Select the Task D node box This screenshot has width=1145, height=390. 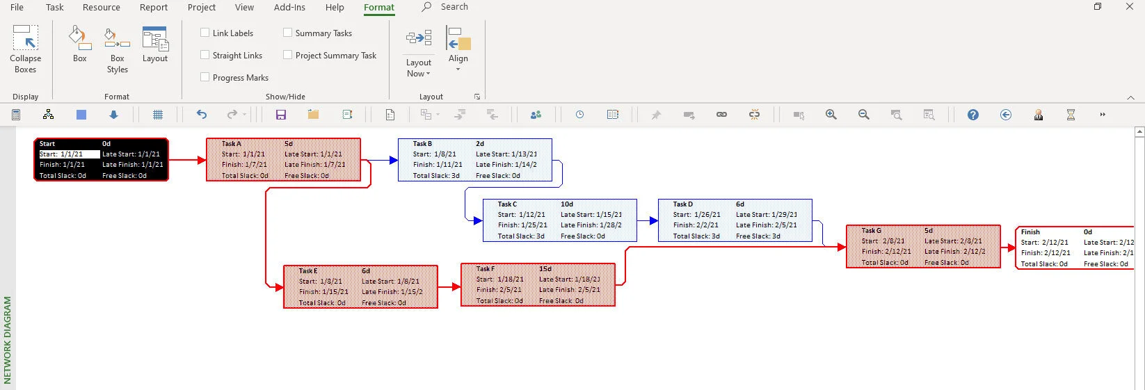[x=735, y=220]
